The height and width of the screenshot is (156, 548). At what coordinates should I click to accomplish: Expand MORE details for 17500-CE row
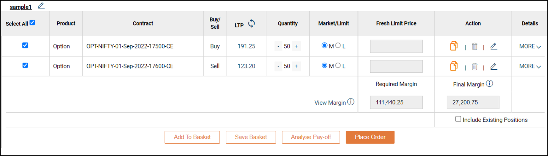[530, 46]
